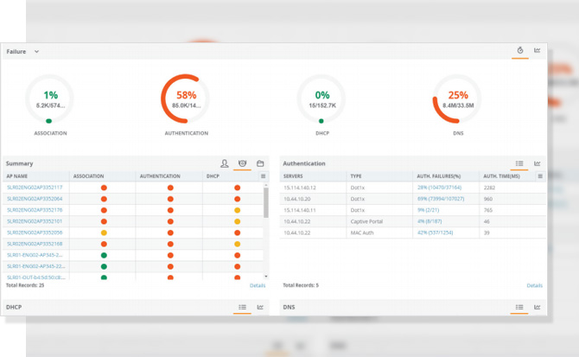Switch the DNS panel to chart view
Viewport: 579px width, 357px height.
tap(538, 307)
